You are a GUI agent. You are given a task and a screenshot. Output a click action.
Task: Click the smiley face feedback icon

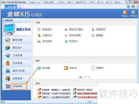pos(128,7)
